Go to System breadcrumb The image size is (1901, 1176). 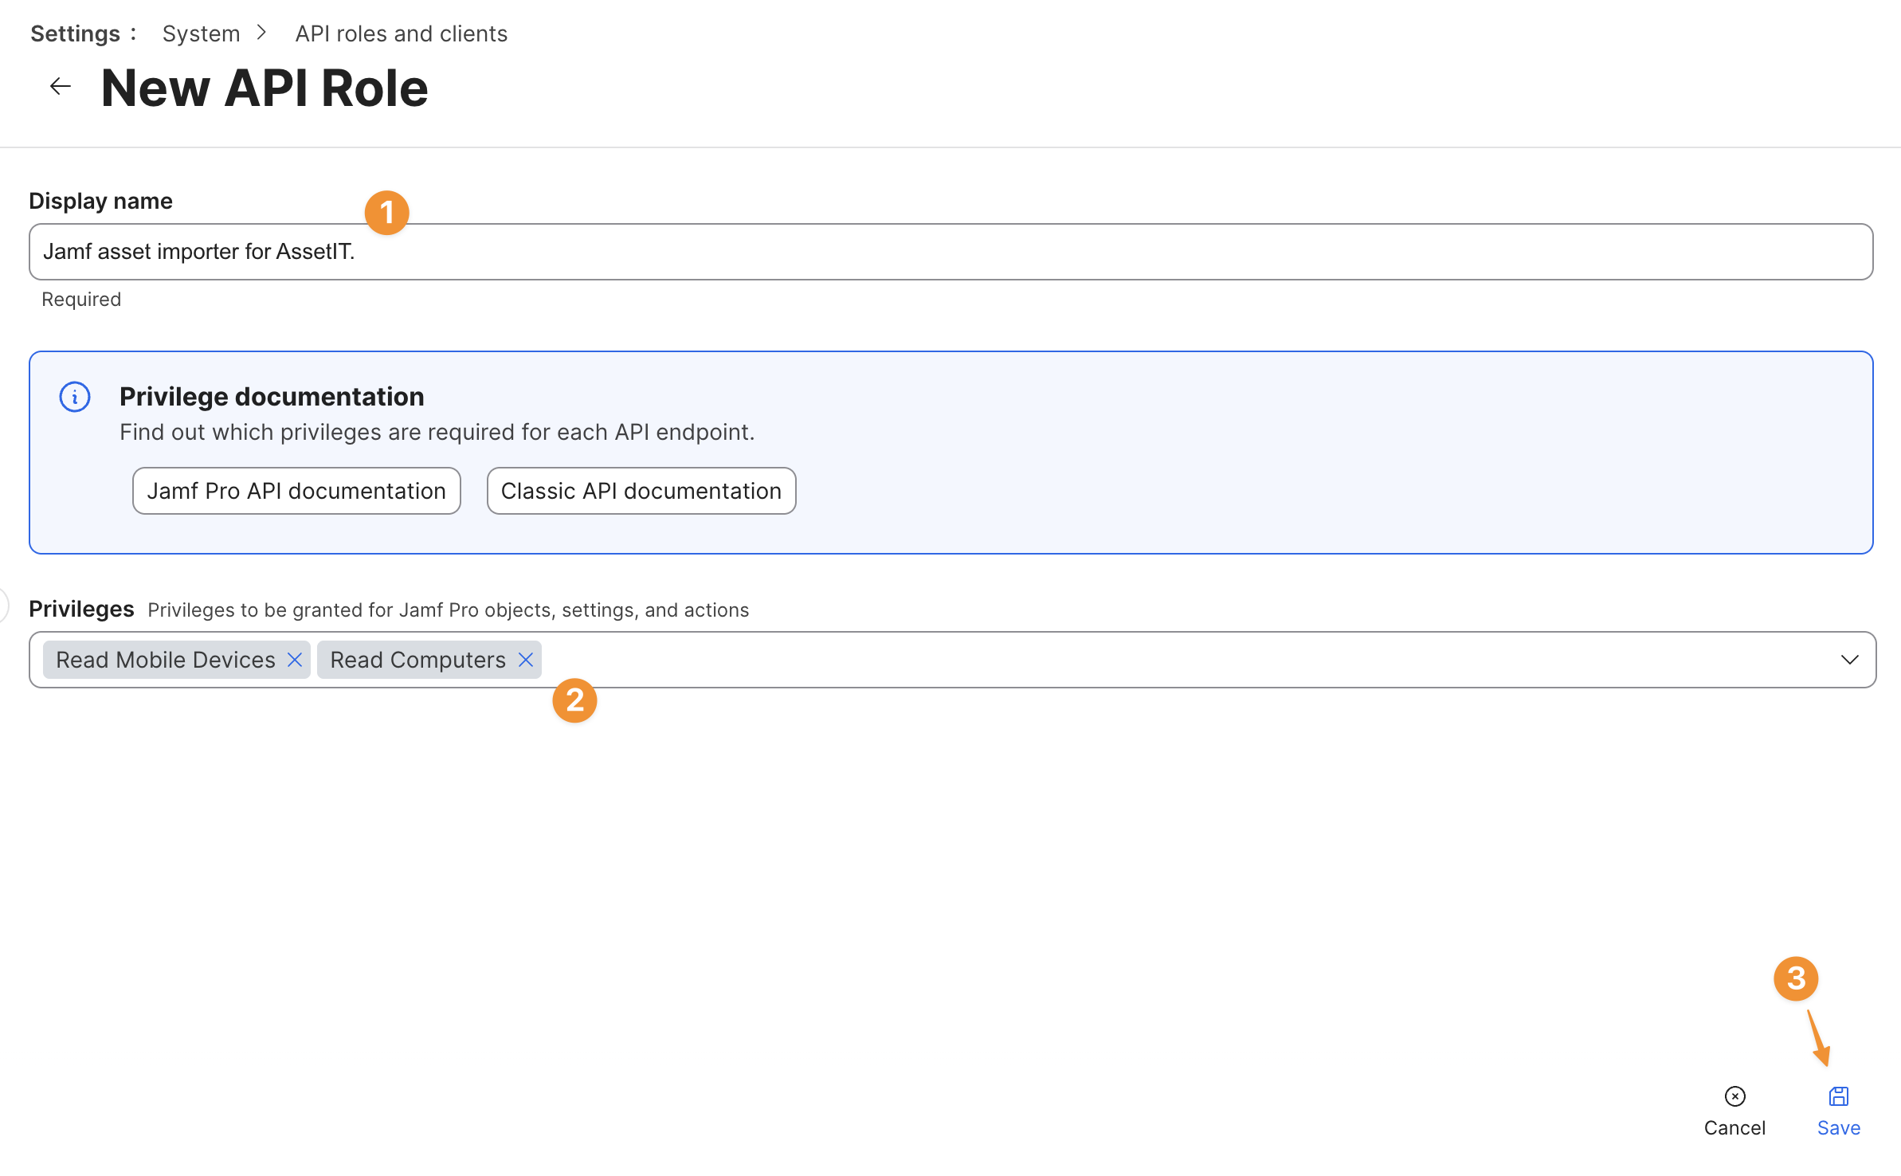coord(201,33)
